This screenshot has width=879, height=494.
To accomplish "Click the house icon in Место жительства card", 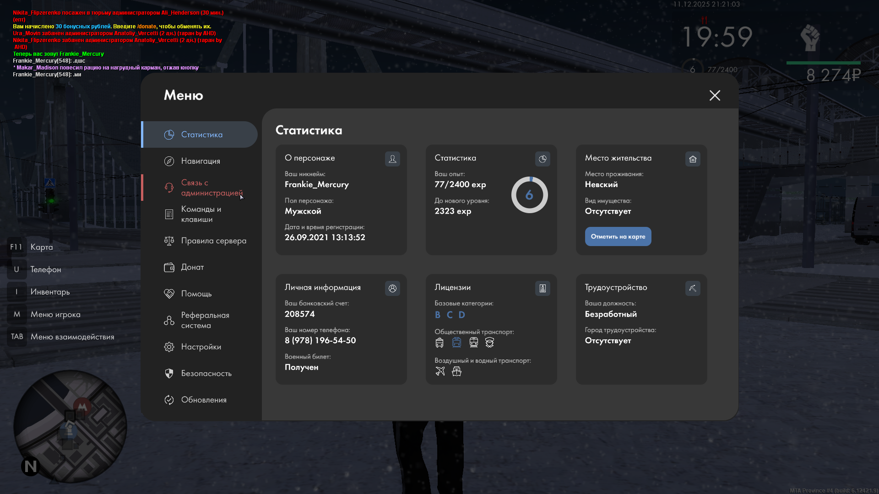I will 693,159.
